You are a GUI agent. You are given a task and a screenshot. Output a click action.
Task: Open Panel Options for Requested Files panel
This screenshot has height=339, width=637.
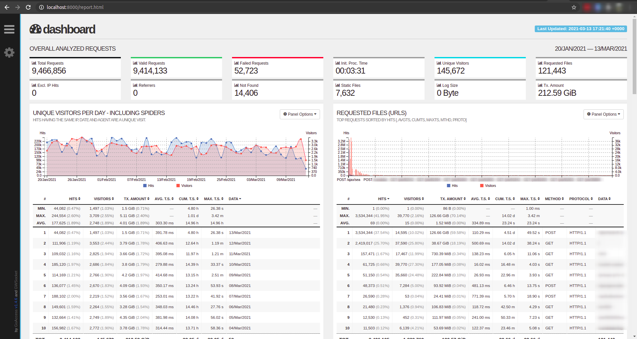coord(603,114)
